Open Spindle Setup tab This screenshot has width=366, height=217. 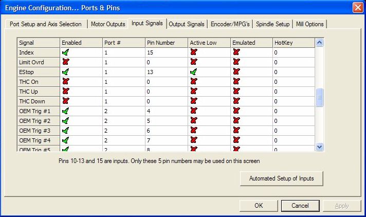(272, 24)
